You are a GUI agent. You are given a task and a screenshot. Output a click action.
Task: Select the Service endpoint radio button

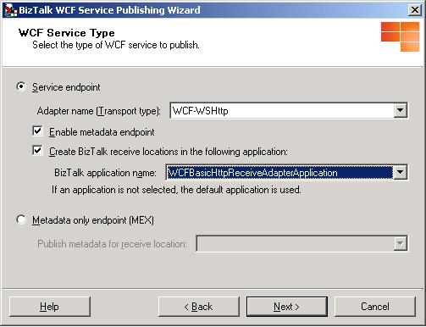coord(21,86)
